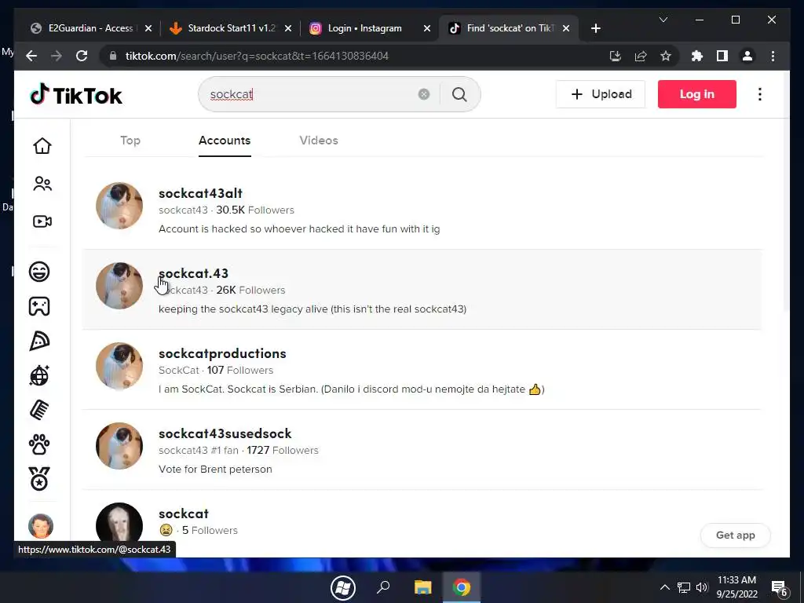
Task: Click the sockcat43alt profile picture
Action: pyautogui.click(x=119, y=206)
